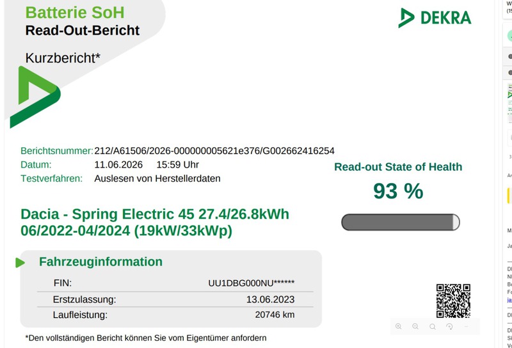Click the 'FIN:' label
The width and height of the screenshot is (512, 348).
coord(62,283)
